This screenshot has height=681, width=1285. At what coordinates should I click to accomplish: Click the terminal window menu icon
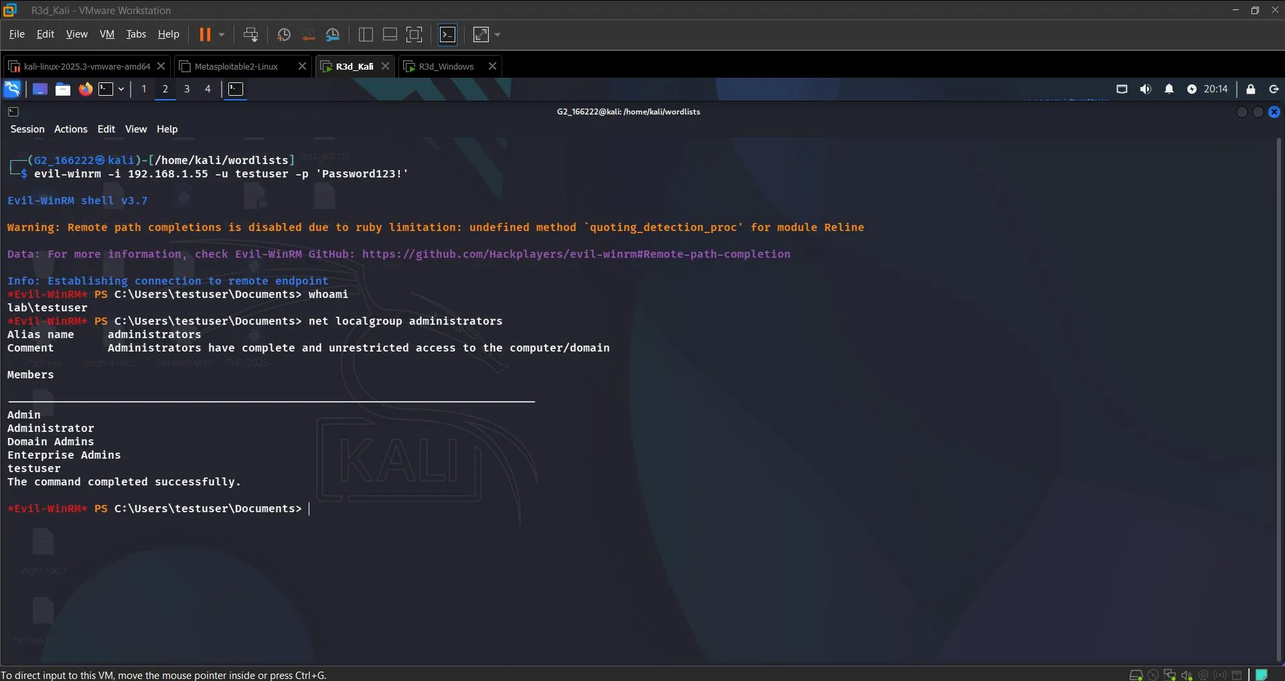13,112
